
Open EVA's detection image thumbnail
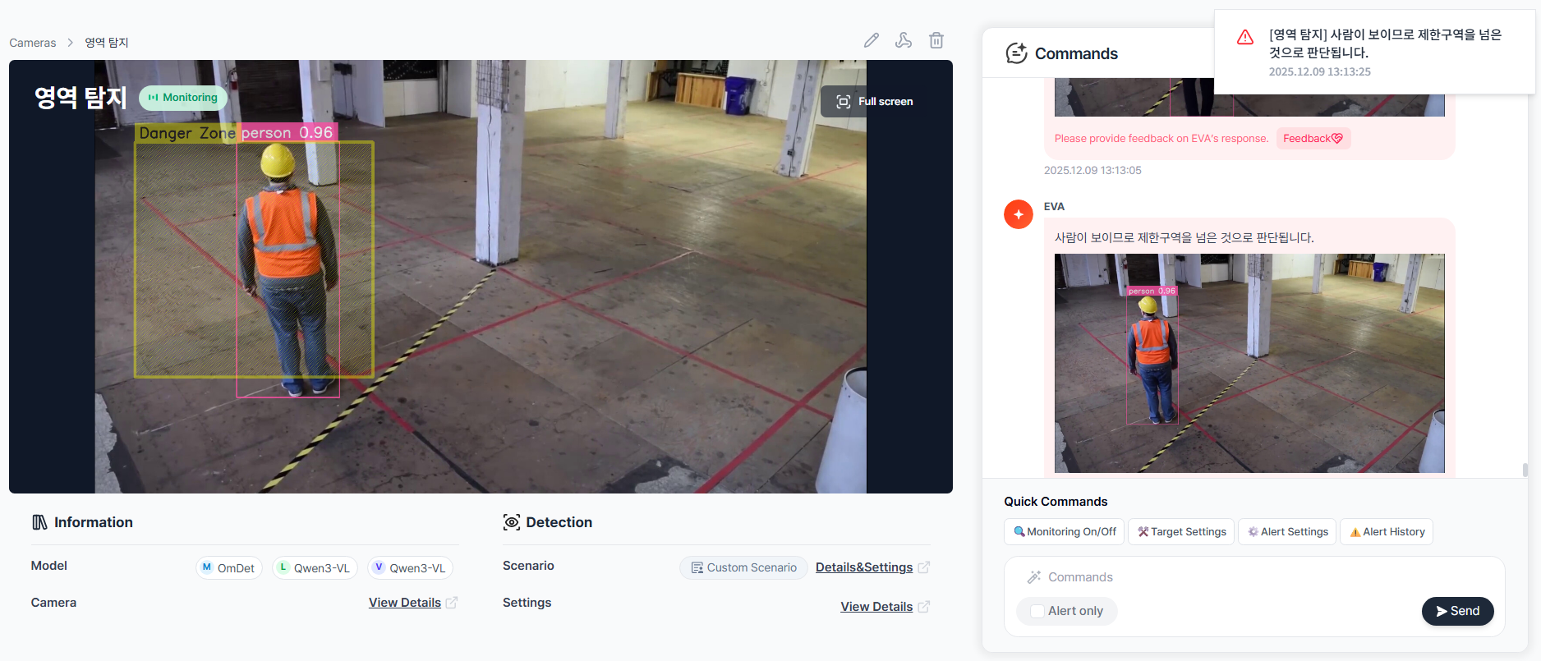coord(1249,363)
